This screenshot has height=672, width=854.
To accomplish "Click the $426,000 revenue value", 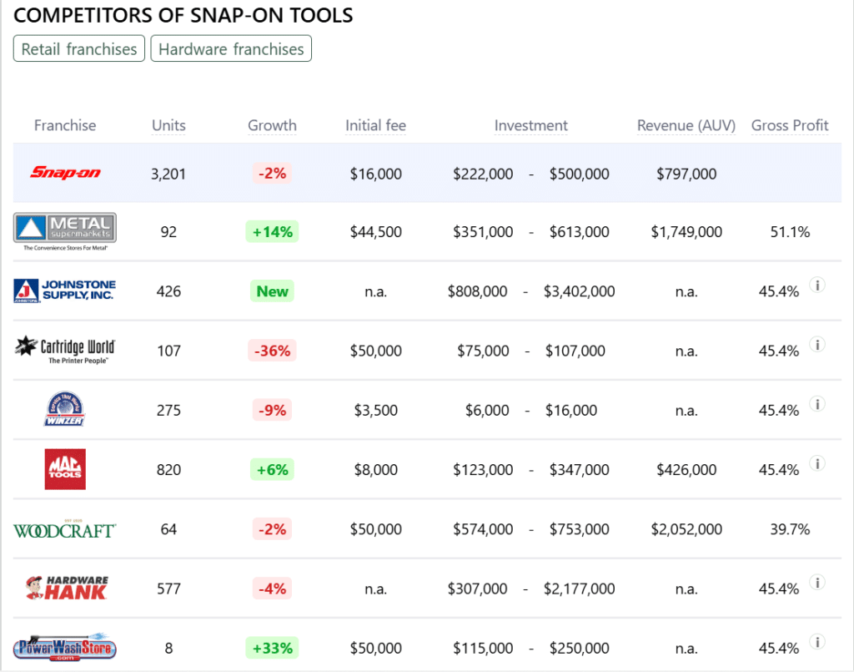I will pyautogui.click(x=686, y=469).
